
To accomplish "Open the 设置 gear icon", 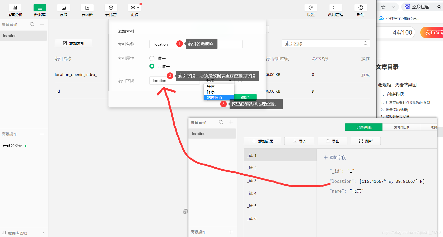I will coord(311,8).
